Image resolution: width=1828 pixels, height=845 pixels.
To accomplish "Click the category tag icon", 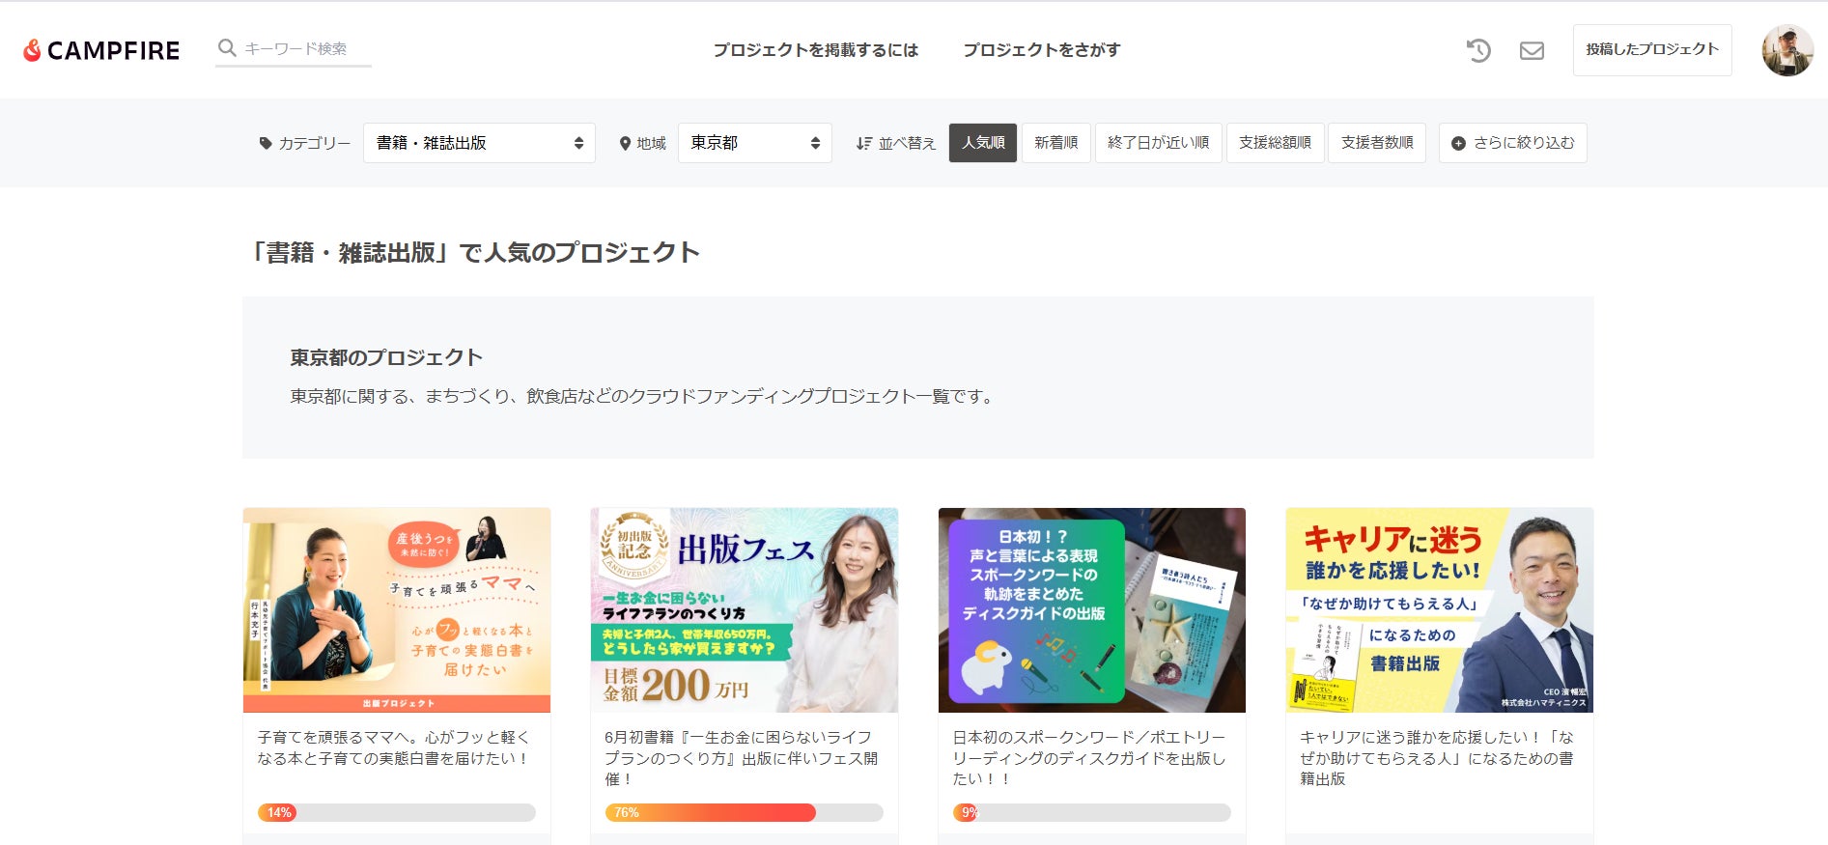I will point(266,143).
